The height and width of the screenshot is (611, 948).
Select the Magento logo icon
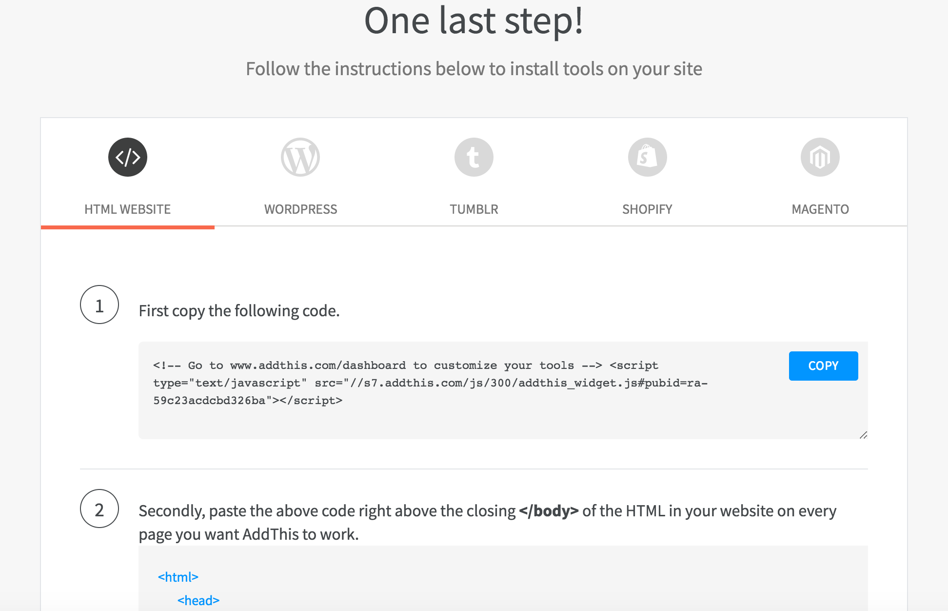820,157
